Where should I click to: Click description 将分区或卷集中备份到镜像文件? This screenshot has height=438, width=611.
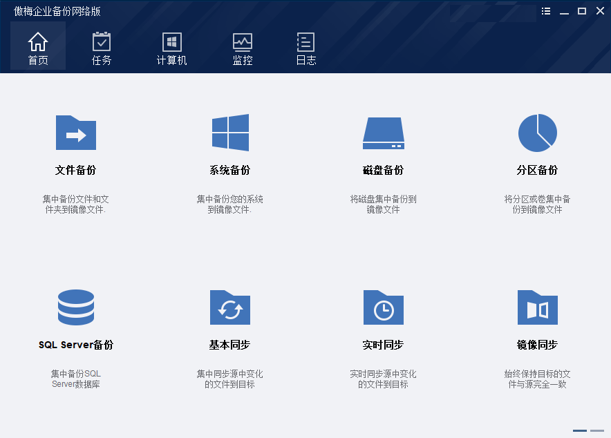point(537,204)
